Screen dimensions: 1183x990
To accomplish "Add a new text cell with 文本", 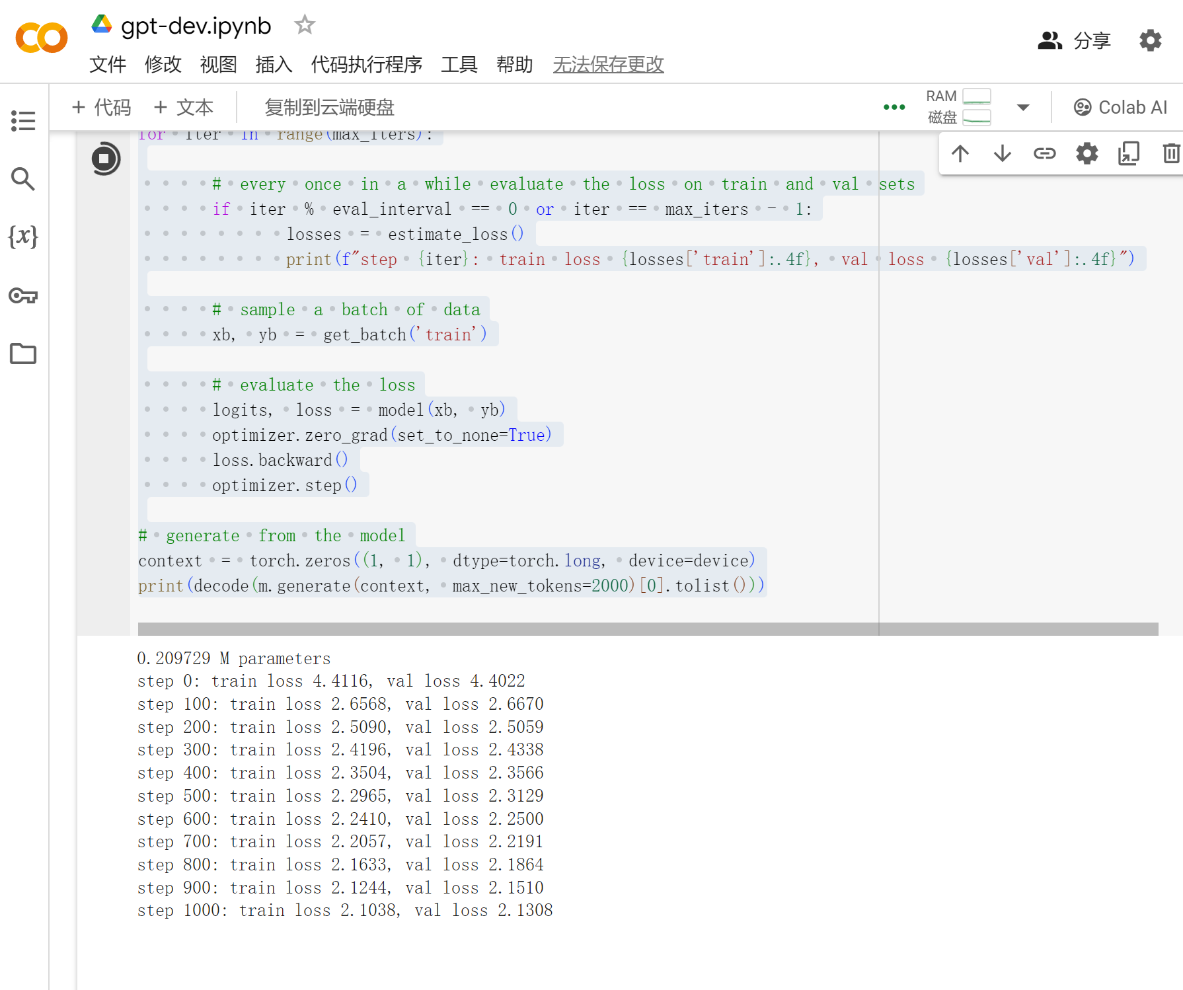I will coord(184,107).
